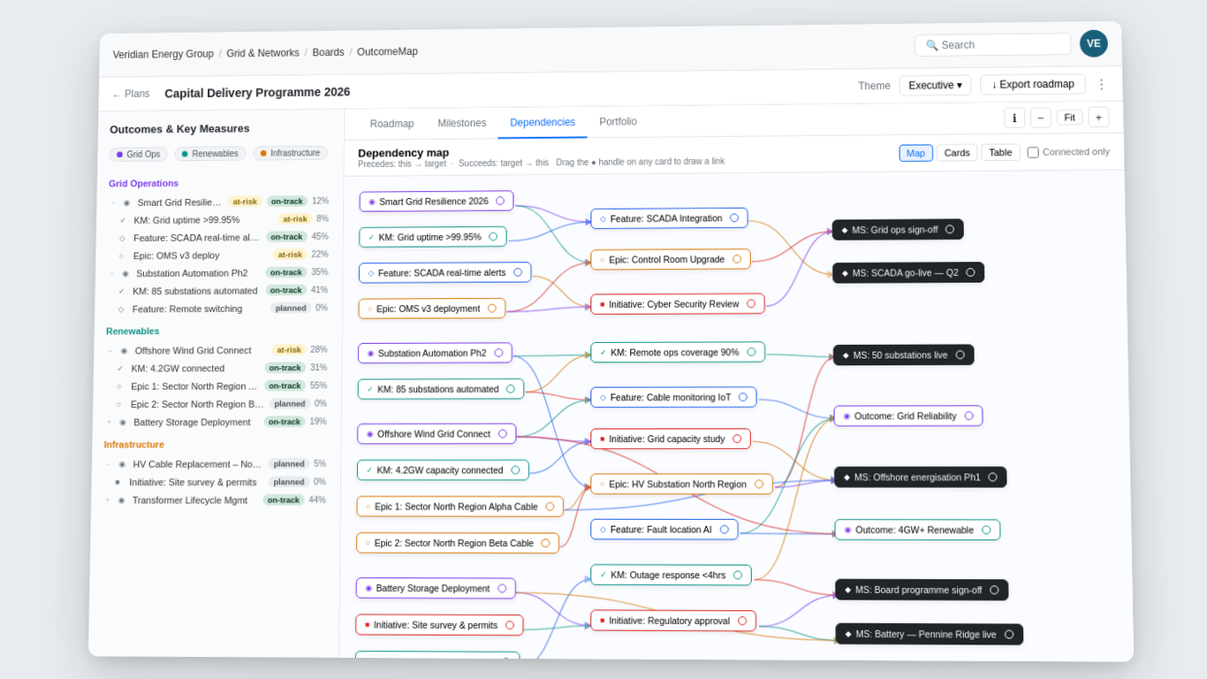Screen dimensions: 1207x679
Task: Switch the dependency view to Table
Action: coord(999,151)
